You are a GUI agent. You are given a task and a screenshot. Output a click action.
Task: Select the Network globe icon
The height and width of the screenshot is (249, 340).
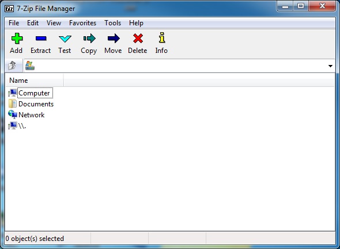[13, 114]
